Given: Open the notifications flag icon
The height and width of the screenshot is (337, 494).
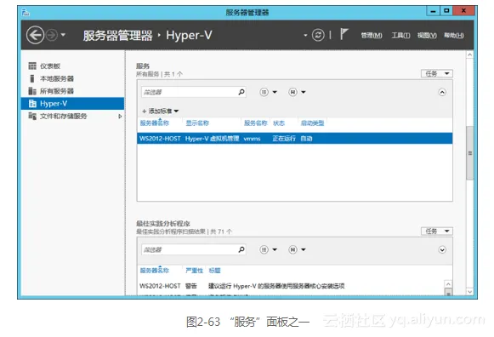Looking at the screenshot, I should click(x=344, y=34).
